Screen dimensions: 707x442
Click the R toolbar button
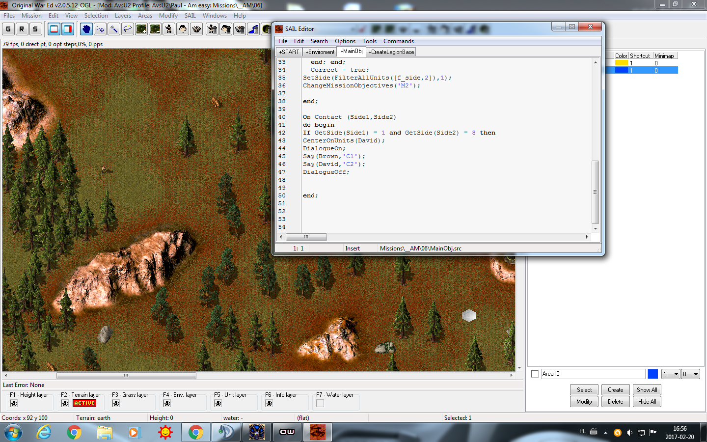pos(22,29)
